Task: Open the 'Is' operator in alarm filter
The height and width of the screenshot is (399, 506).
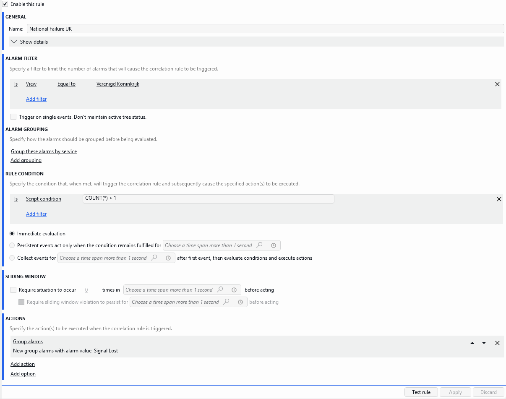Action: coord(16,84)
